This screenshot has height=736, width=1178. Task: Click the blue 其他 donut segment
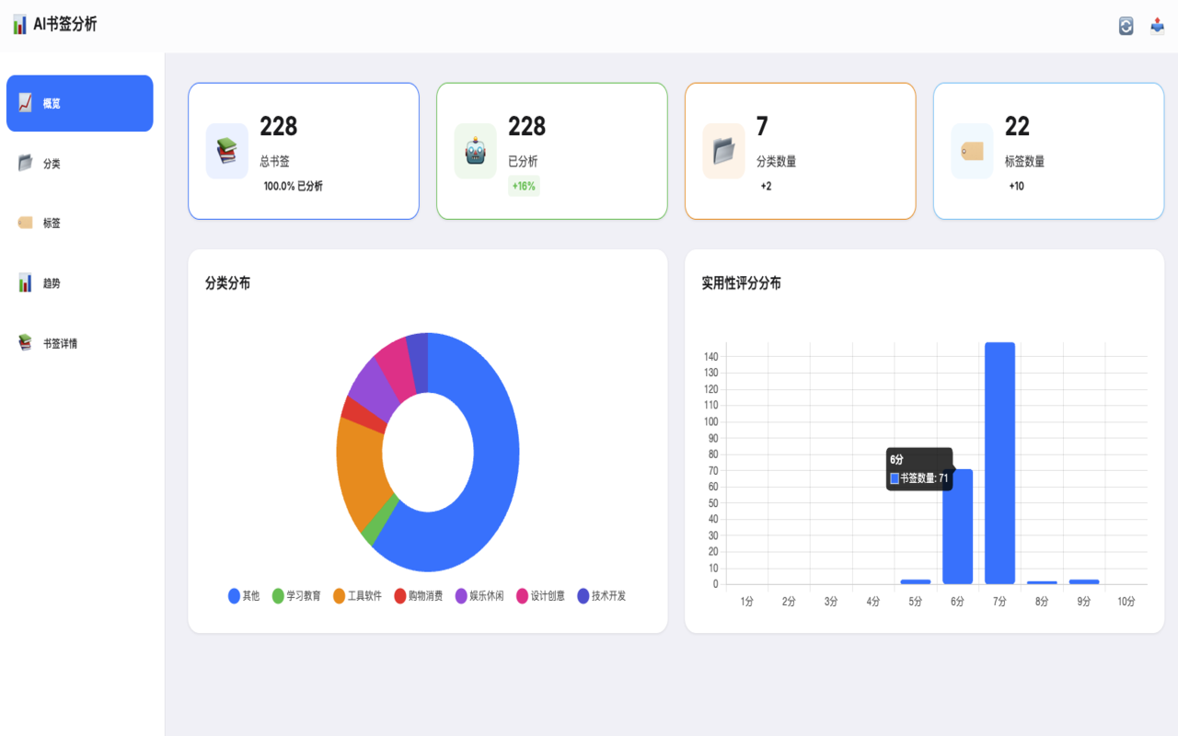coord(494,469)
